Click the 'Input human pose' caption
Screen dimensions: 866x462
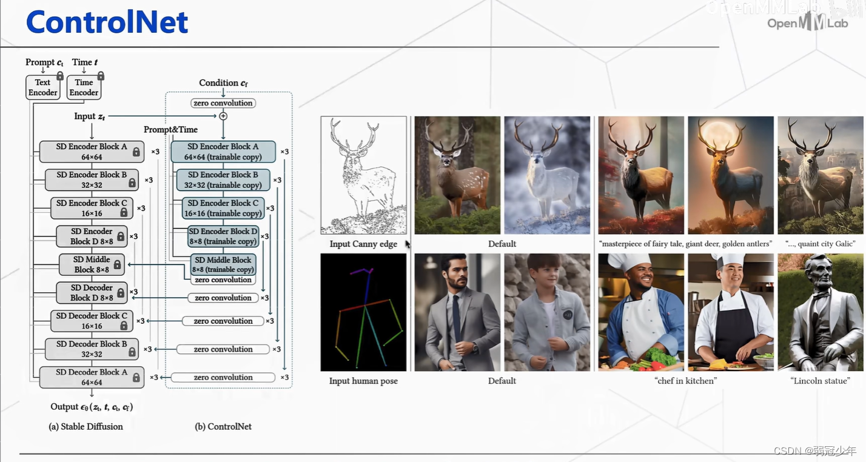pyautogui.click(x=363, y=381)
